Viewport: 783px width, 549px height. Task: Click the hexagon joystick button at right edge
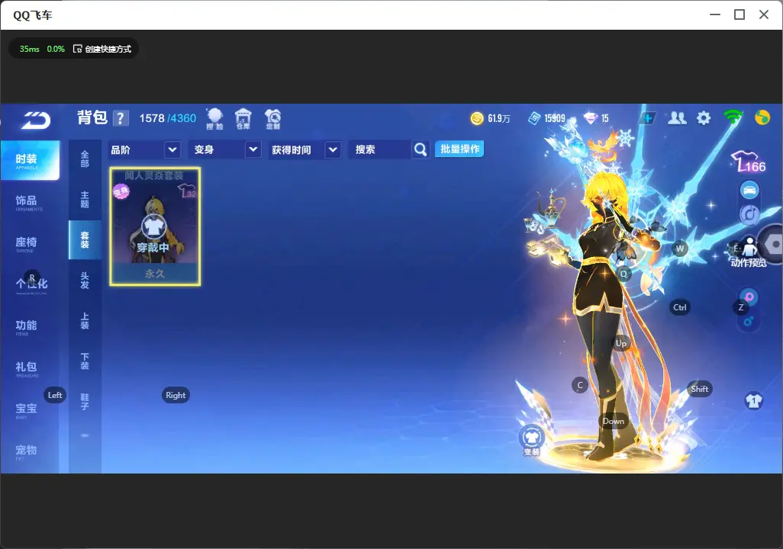772,245
